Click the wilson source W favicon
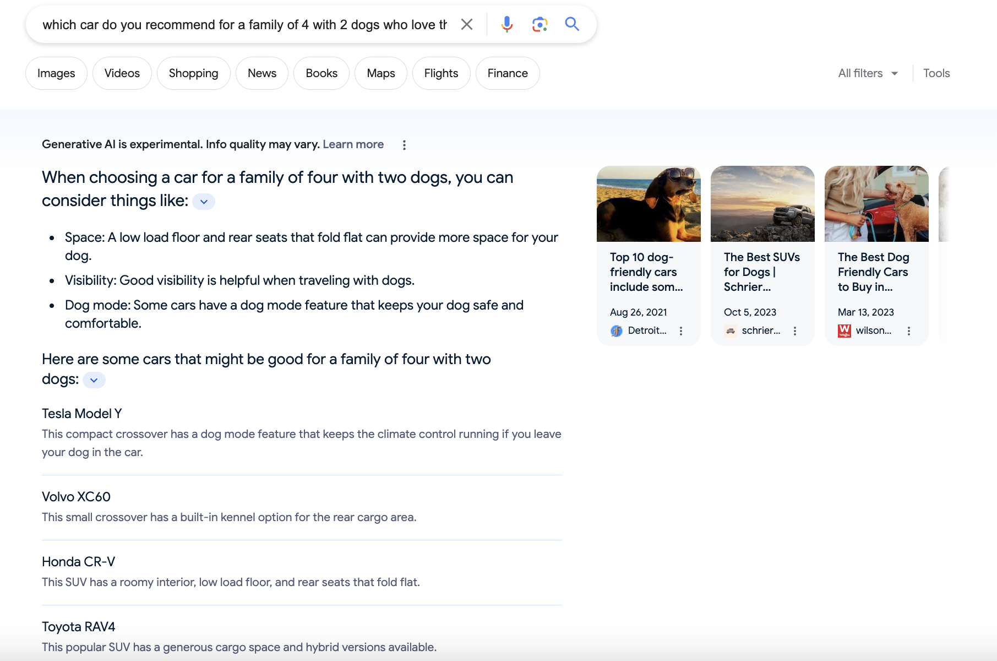This screenshot has height=661, width=997. point(845,331)
